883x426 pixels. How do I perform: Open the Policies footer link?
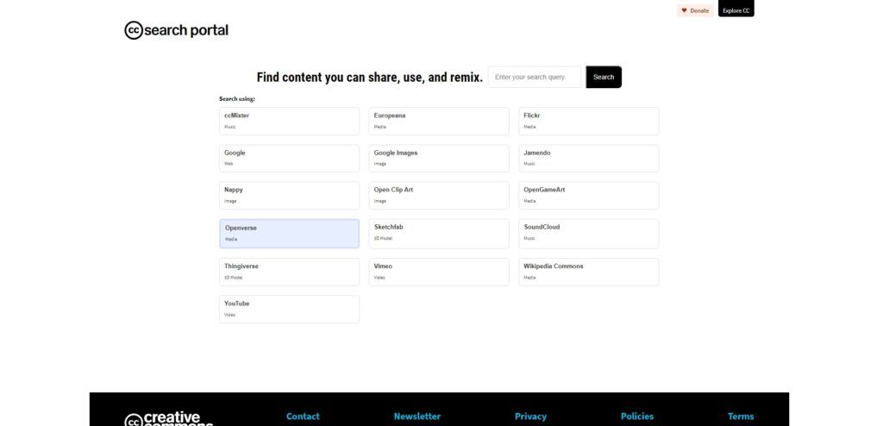[637, 417]
